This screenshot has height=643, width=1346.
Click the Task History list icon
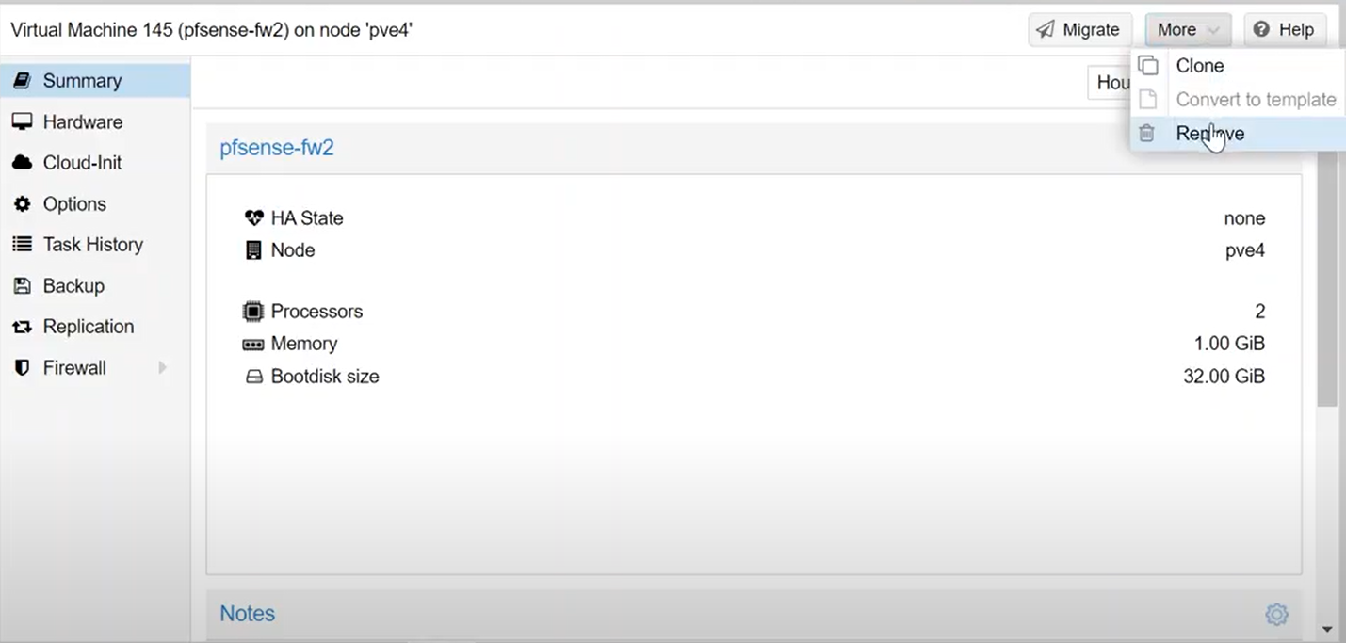[x=22, y=245]
